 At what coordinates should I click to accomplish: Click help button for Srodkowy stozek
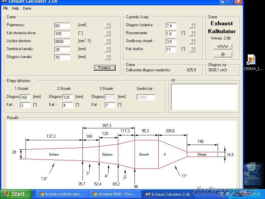192,41
